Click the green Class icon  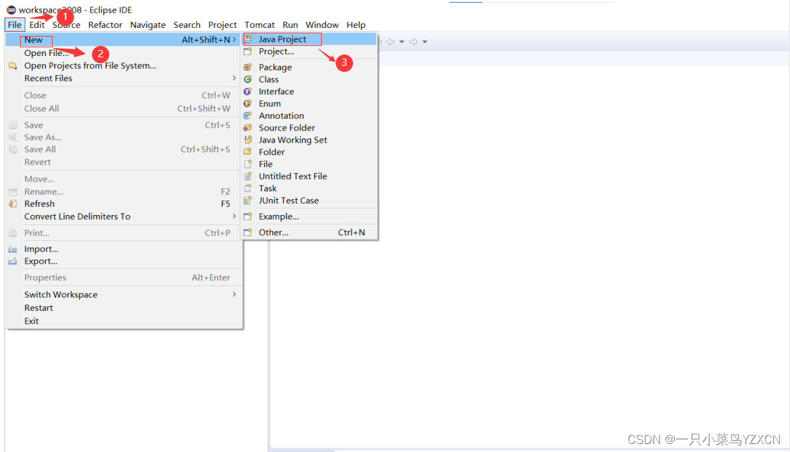(248, 79)
